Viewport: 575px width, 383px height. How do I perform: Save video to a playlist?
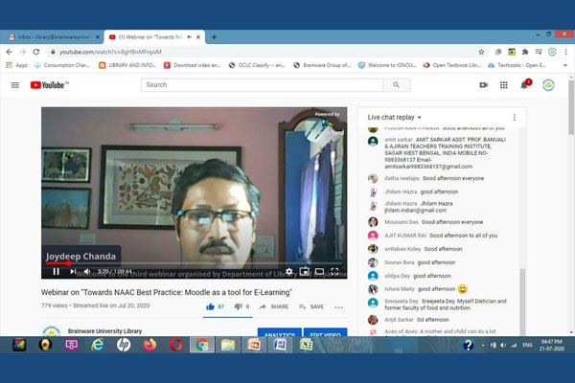coord(310,306)
